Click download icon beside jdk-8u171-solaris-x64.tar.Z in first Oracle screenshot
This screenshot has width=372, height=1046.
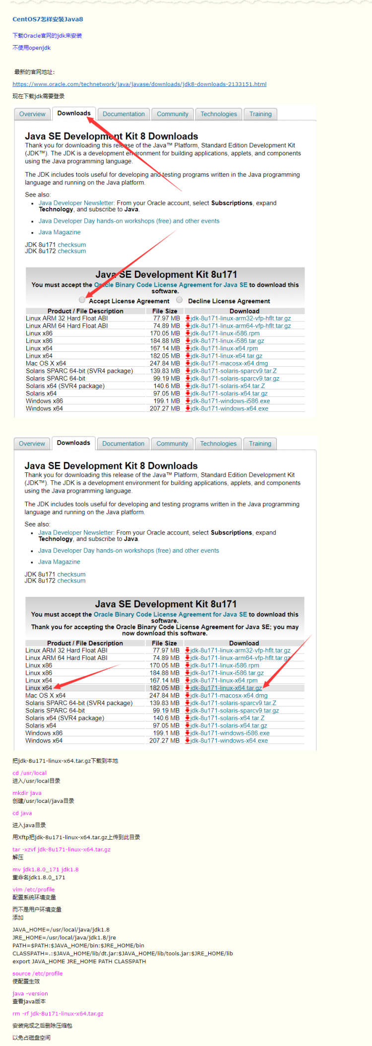click(x=188, y=386)
